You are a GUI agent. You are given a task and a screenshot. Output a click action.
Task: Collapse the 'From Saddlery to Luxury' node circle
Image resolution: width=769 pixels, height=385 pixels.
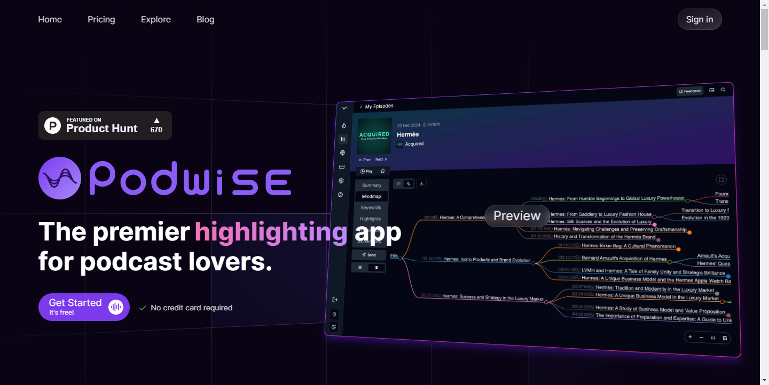(655, 217)
